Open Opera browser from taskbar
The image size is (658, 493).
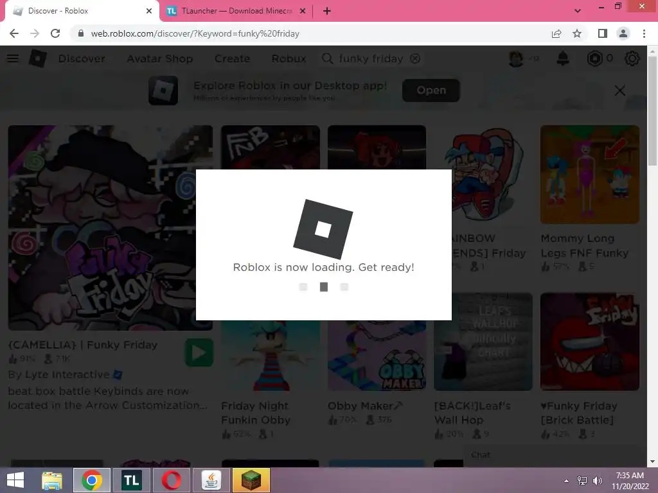point(171,480)
